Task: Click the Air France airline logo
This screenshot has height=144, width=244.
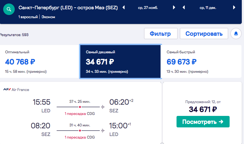Action: (x=7, y=89)
